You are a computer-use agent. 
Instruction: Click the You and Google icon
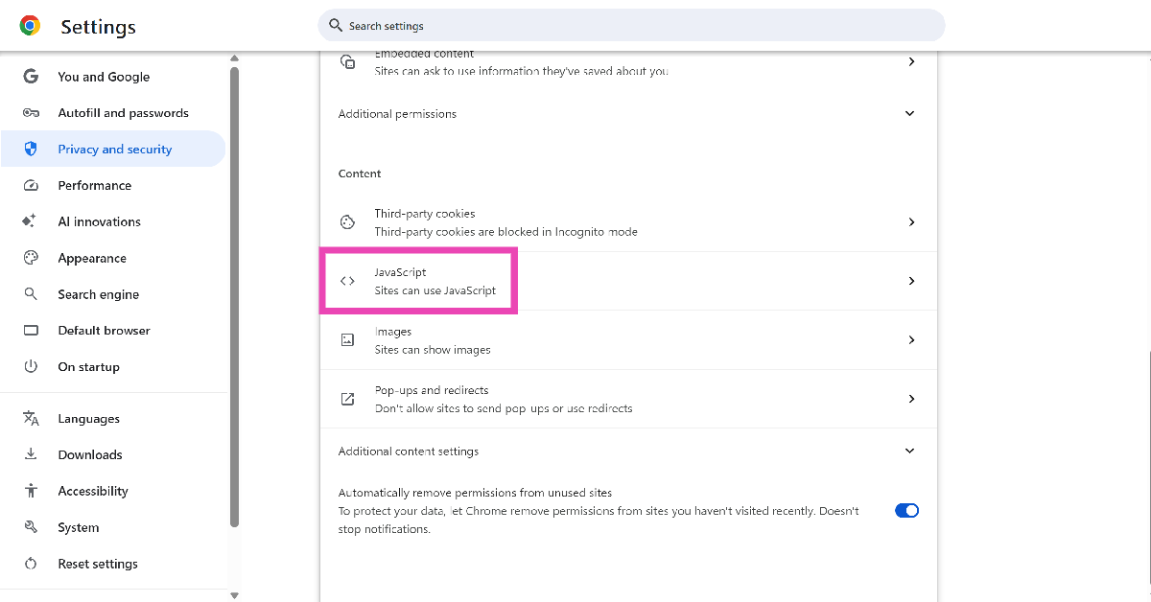[x=31, y=77]
